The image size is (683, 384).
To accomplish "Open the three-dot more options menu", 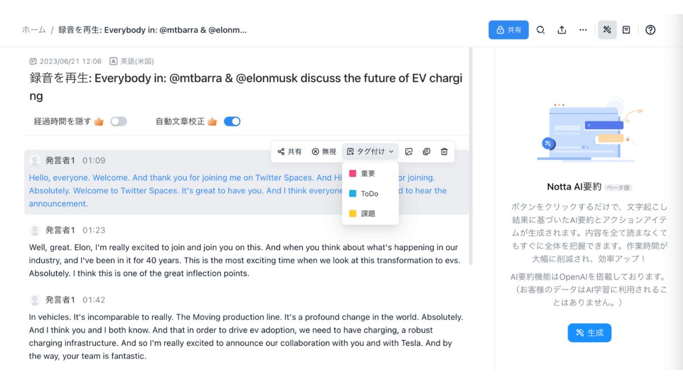I will 583,30.
